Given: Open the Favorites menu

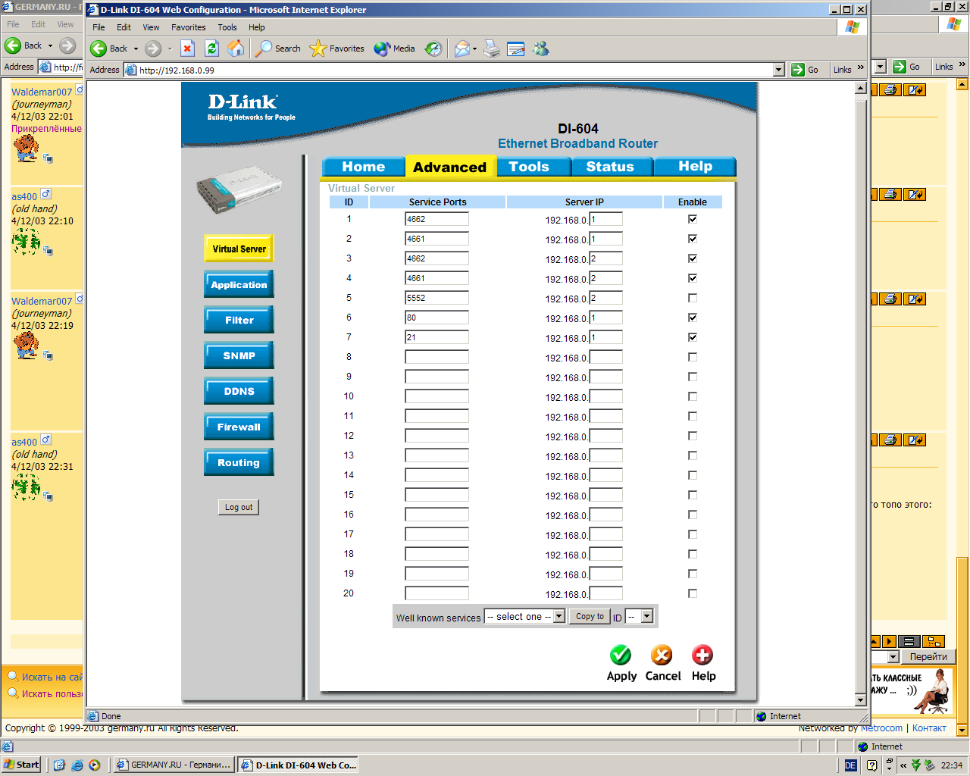Looking at the screenshot, I should click(x=188, y=27).
